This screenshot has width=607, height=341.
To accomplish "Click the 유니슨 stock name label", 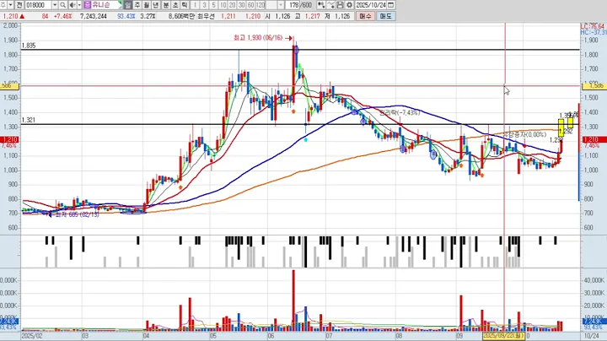I will click(101, 5).
